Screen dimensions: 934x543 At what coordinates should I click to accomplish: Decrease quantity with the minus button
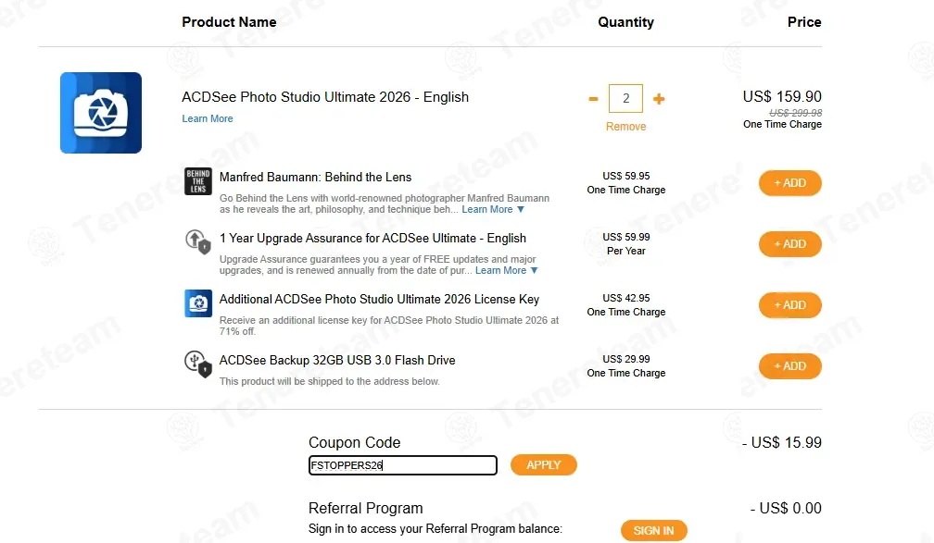click(593, 99)
